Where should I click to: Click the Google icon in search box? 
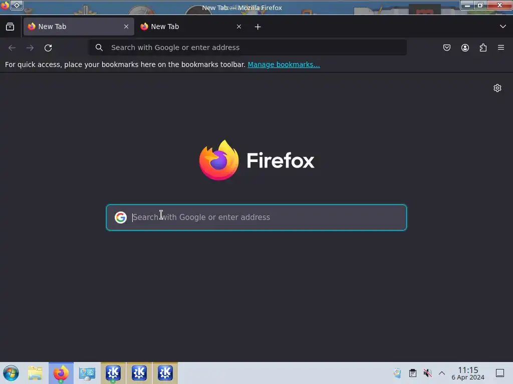pos(121,217)
